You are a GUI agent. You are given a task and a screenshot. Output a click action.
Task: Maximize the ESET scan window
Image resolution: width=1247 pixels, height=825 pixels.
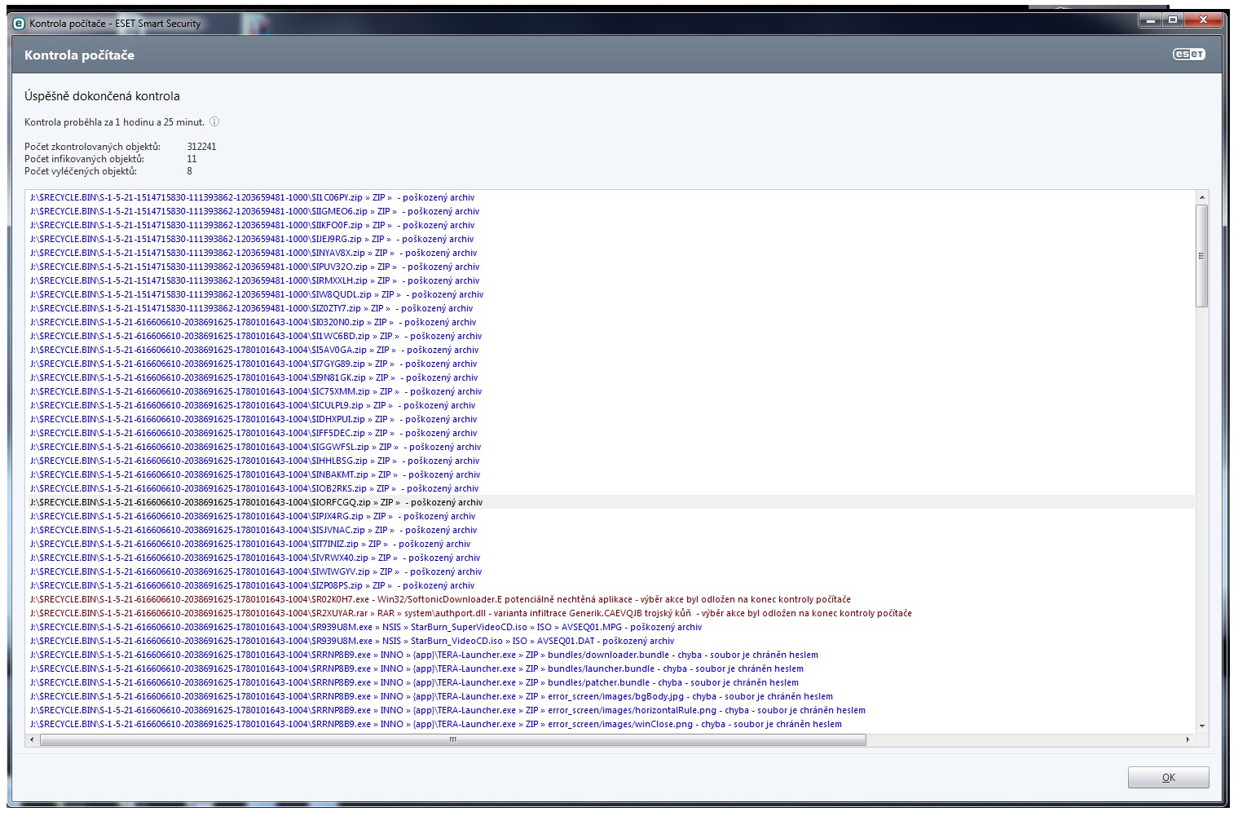1172,20
